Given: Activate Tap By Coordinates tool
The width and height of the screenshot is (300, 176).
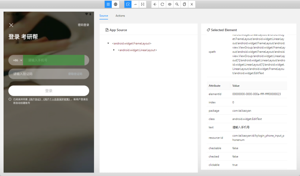Looking at the screenshot, I should tap(142, 4).
